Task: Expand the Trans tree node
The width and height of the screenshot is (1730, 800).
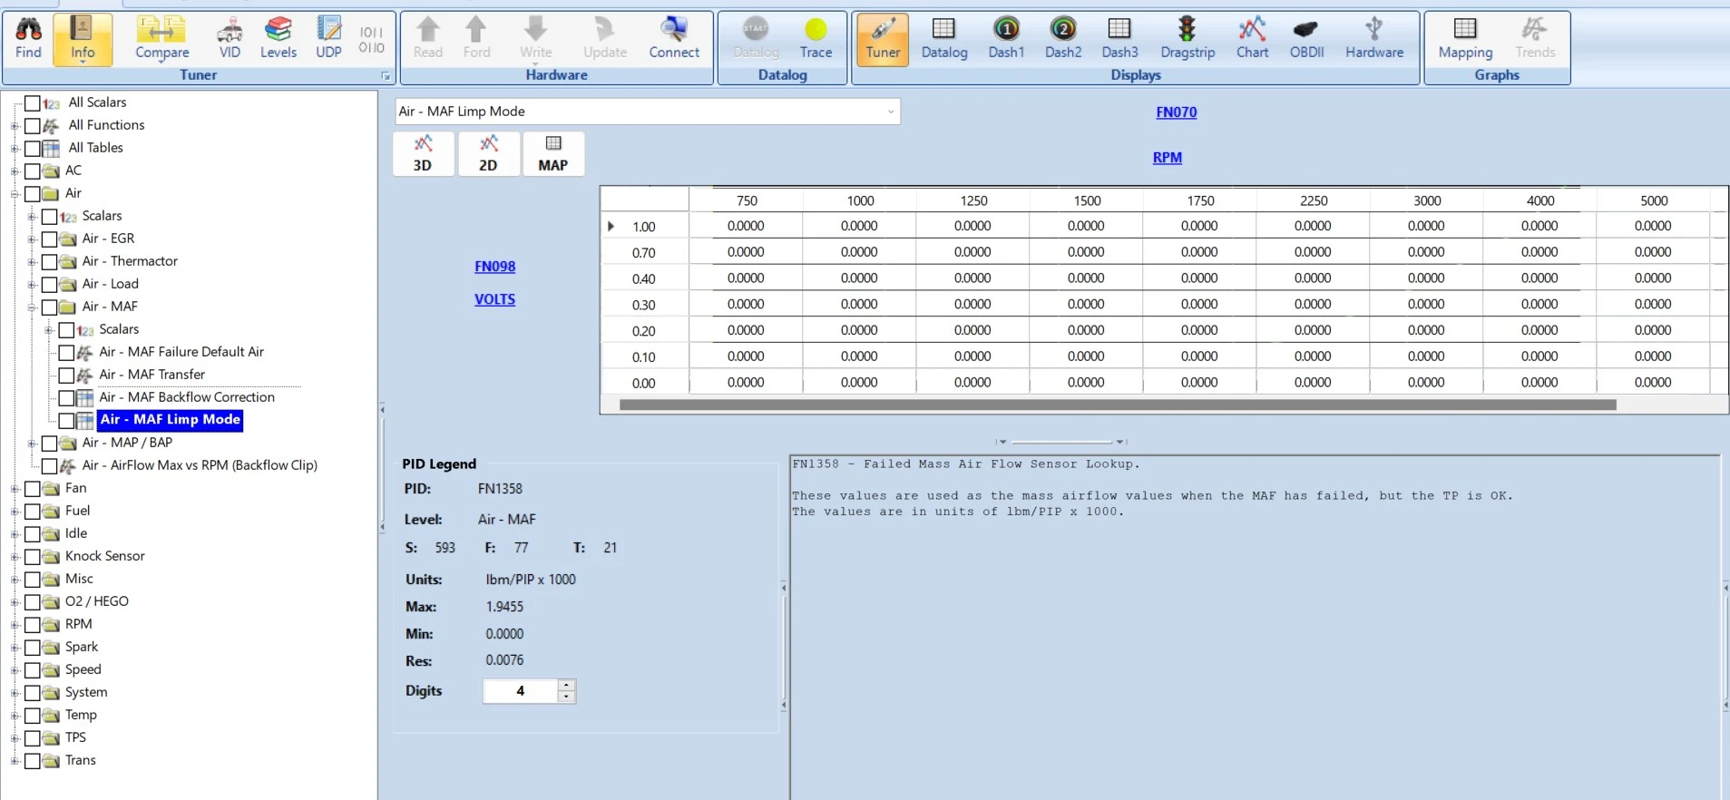Action: (15, 761)
